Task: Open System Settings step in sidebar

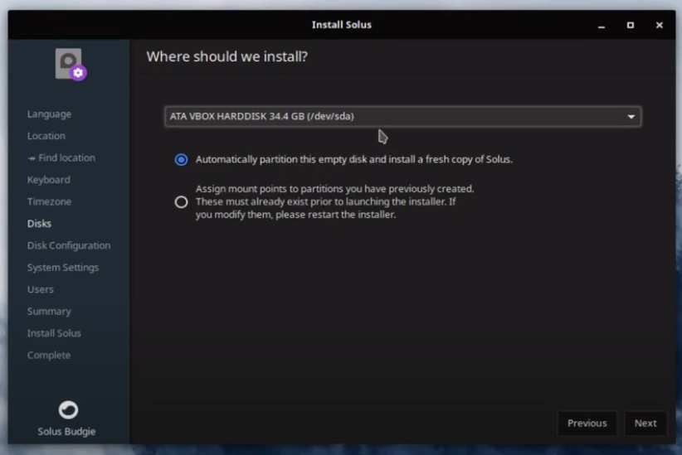Action: click(x=63, y=267)
